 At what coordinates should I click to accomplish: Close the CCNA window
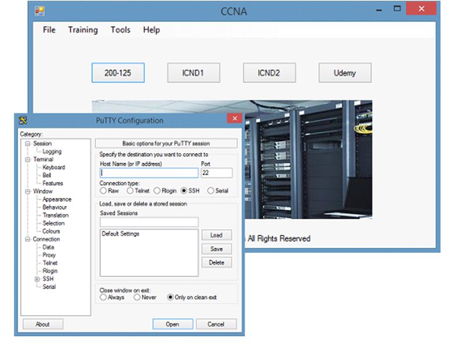click(421, 8)
